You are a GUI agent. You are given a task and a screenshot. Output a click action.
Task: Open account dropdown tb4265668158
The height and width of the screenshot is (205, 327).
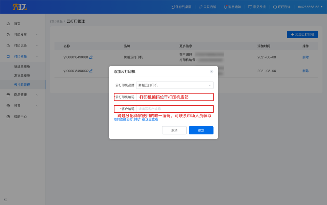(x=310, y=7)
